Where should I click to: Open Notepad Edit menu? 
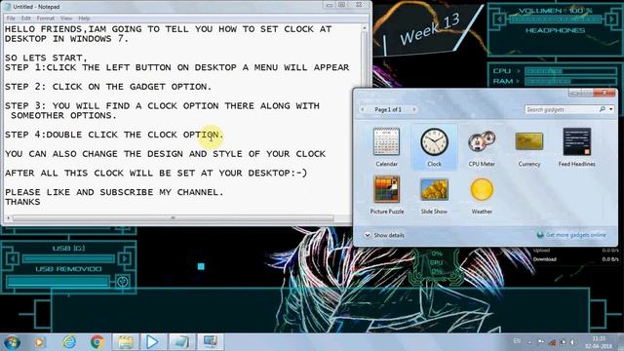tap(26, 19)
